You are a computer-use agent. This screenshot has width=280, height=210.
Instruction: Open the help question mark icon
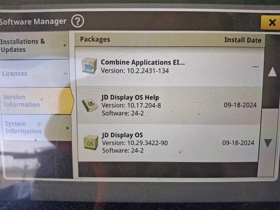77,21
